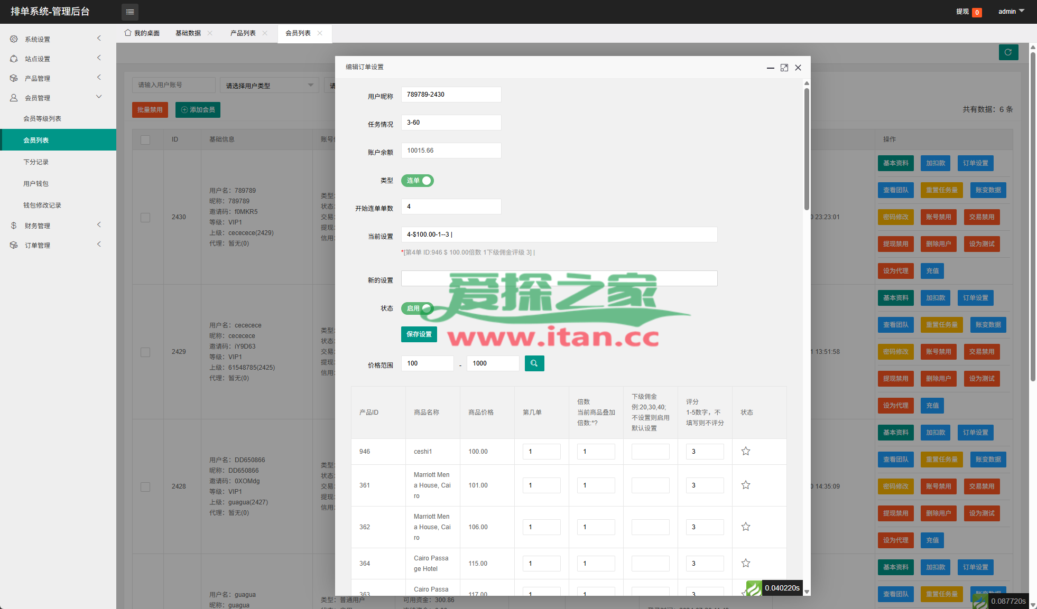Close the 会员列表 tab
Screen dimensions: 1037x609
320,33
